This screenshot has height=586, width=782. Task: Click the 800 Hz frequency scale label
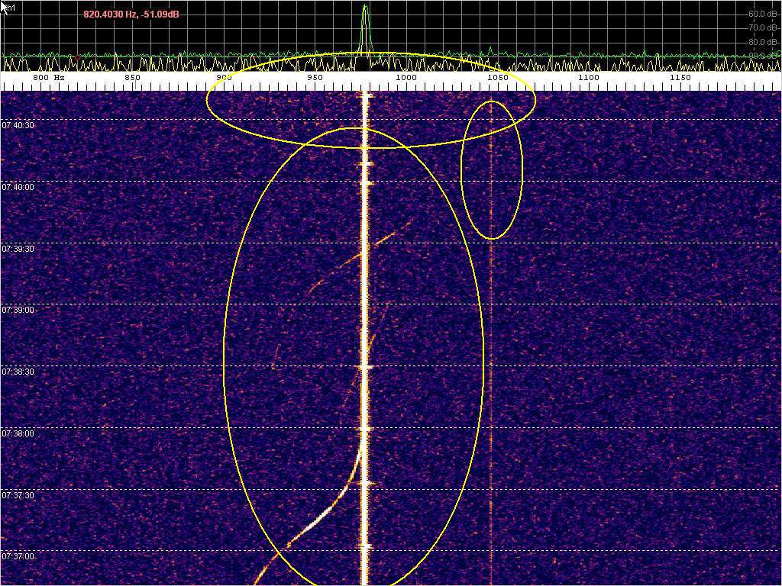click(x=49, y=78)
